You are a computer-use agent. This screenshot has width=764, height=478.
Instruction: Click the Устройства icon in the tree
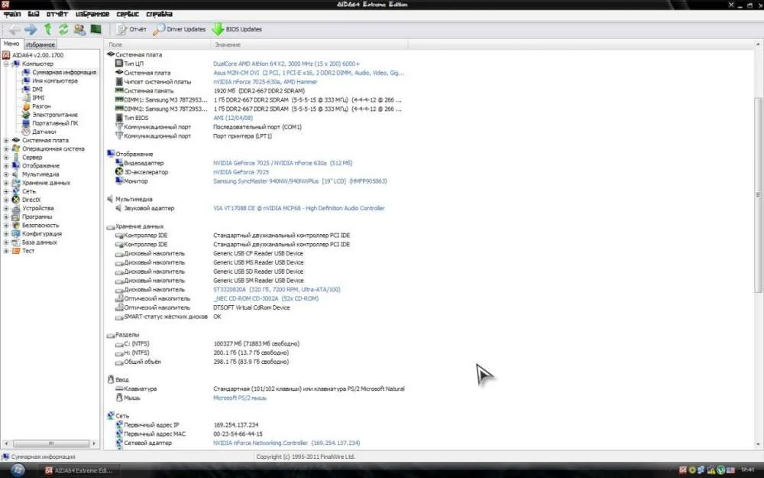coord(15,208)
